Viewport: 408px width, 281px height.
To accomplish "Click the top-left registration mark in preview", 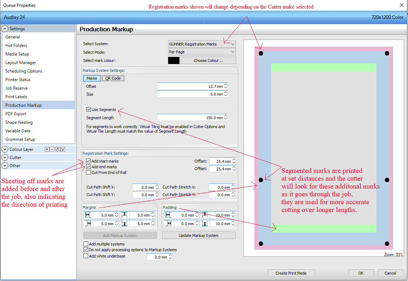I will click(261, 53).
